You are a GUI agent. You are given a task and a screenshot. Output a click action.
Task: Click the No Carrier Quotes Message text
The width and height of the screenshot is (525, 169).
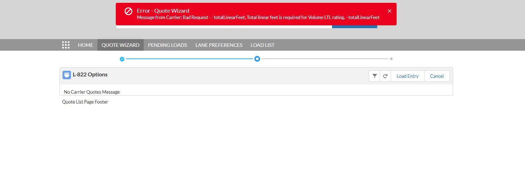tap(92, 92)
